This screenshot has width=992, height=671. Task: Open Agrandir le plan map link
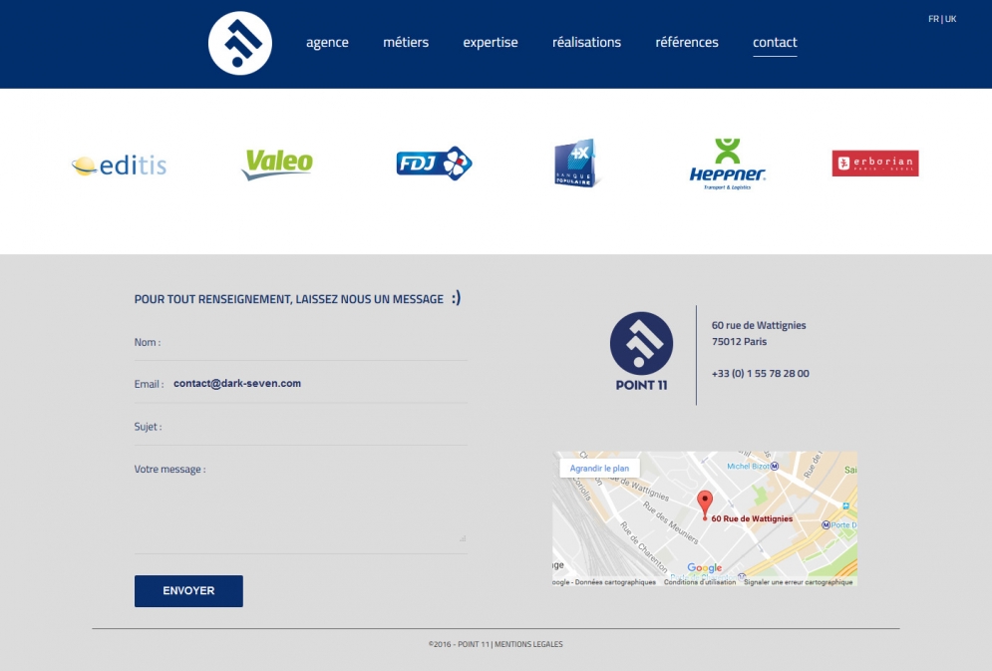(599, 468)
